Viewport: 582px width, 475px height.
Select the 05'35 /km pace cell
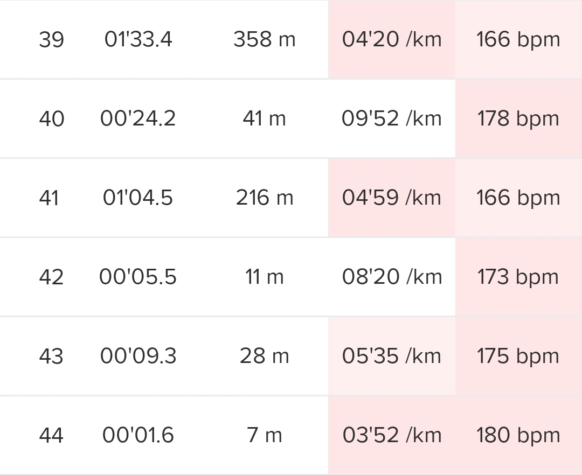(392, 357)
